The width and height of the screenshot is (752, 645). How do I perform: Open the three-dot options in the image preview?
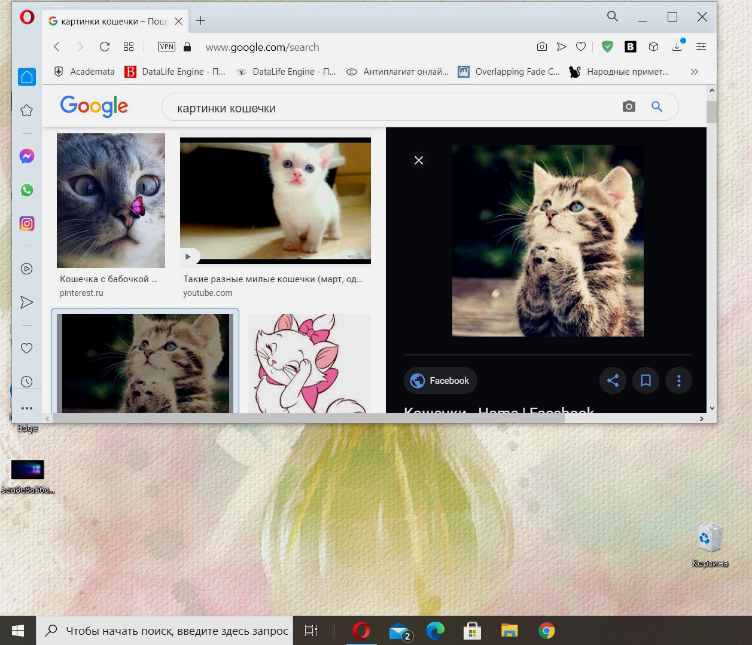click(678, 380)
